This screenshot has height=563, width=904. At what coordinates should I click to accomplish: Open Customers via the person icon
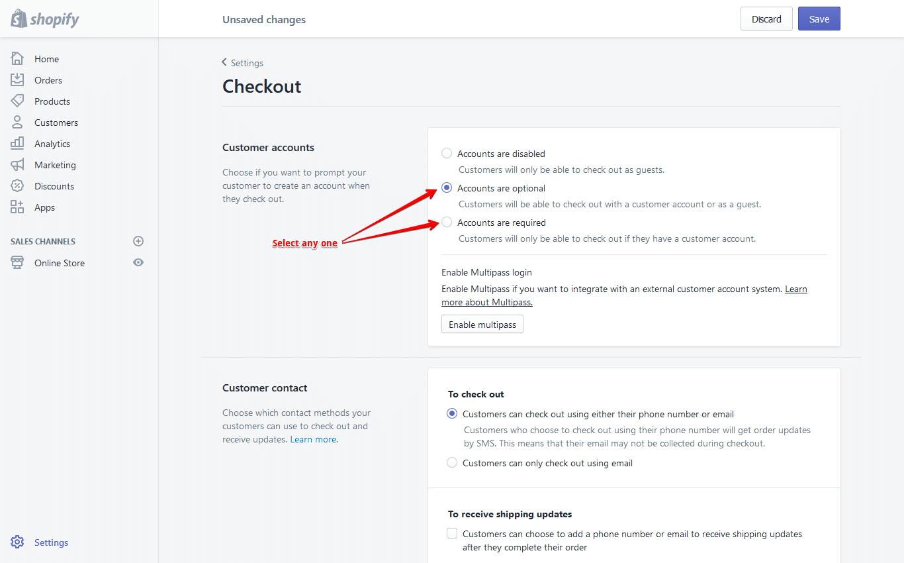point(17,123)
